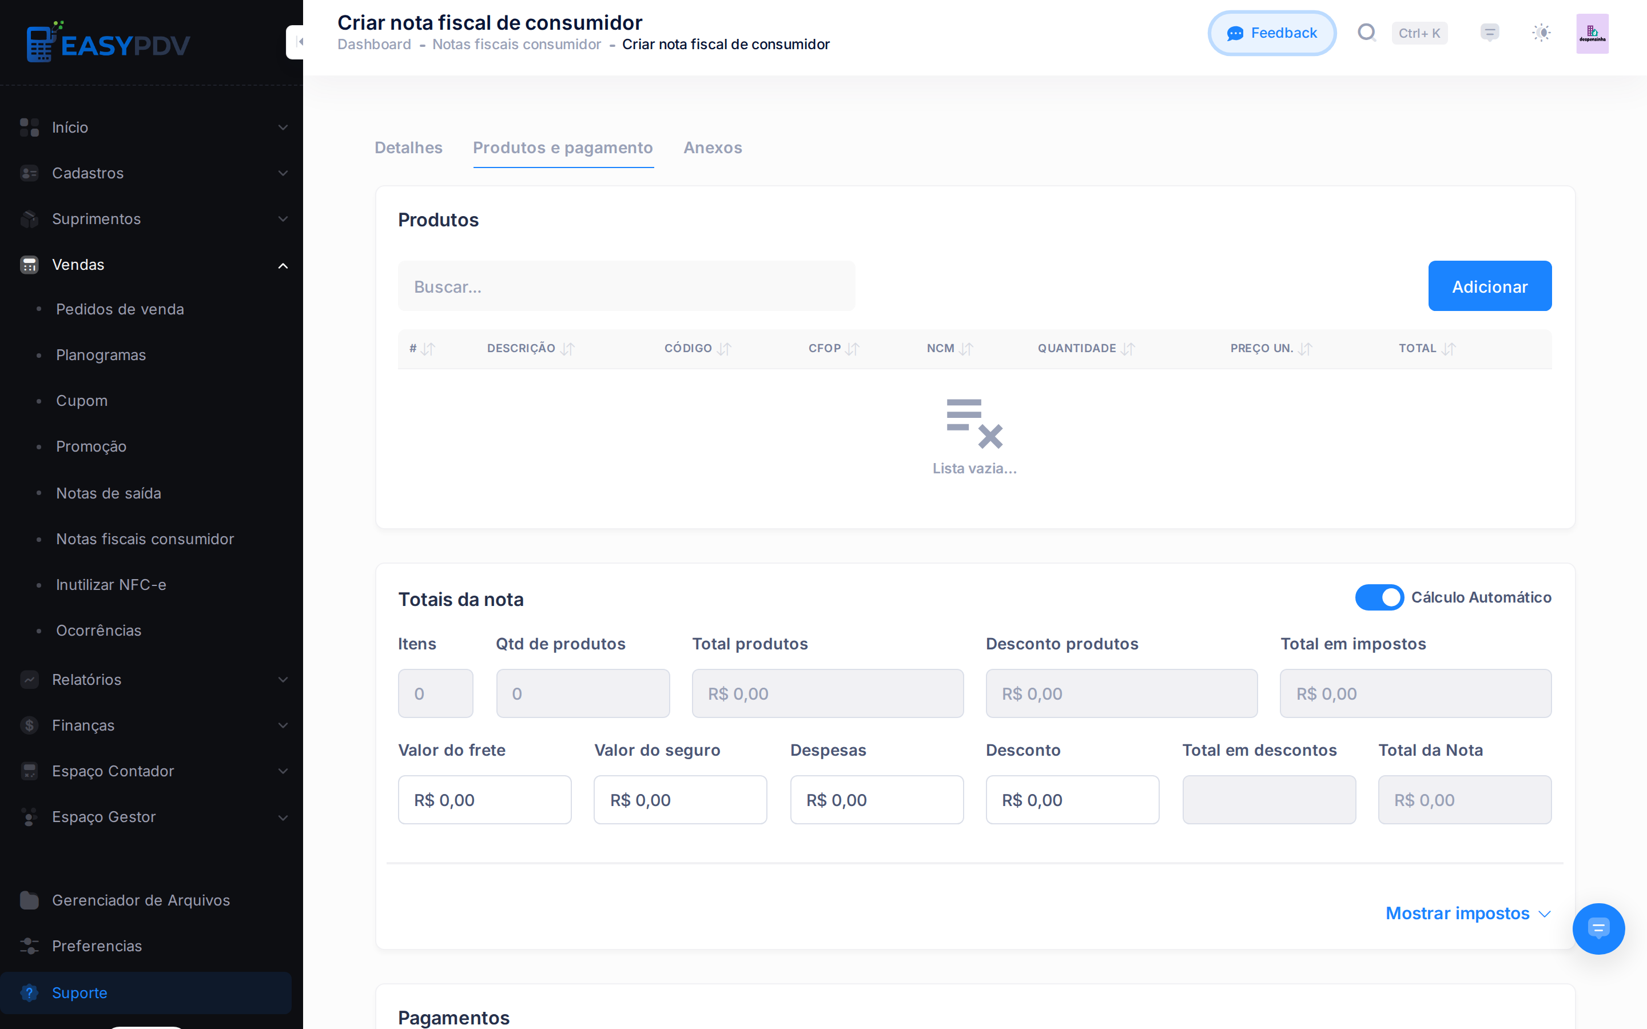Expand Mostrar impostos section
The width and height of the screenshot is (1647, 1029).
1468,914
